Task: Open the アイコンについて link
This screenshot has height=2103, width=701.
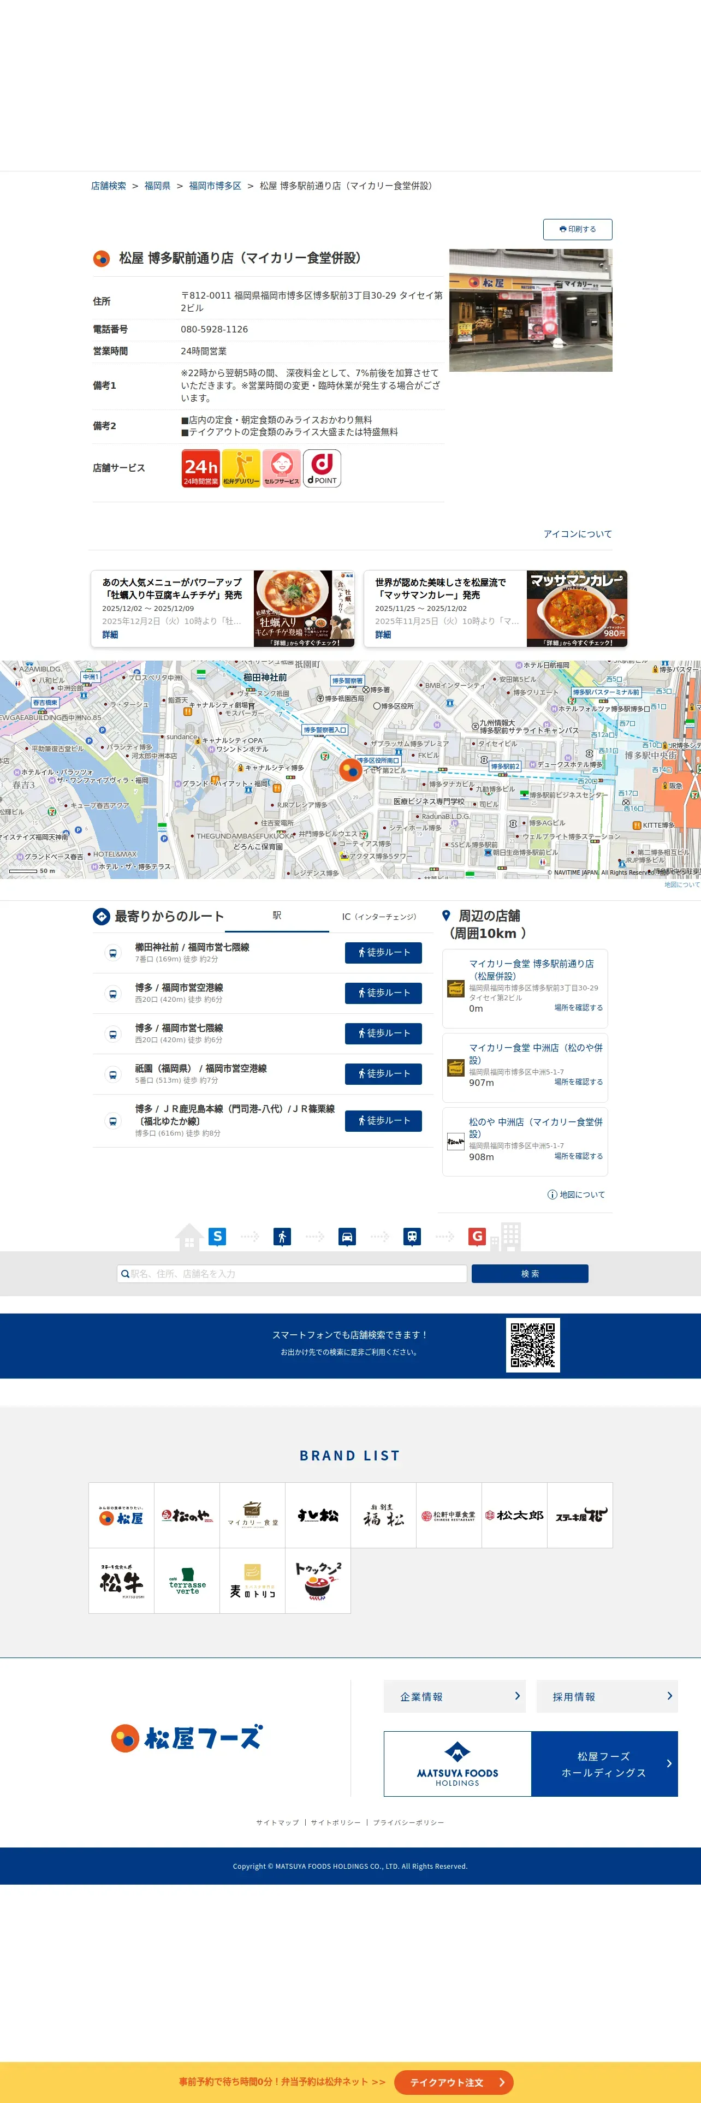Action: click(x=578, y=534)
